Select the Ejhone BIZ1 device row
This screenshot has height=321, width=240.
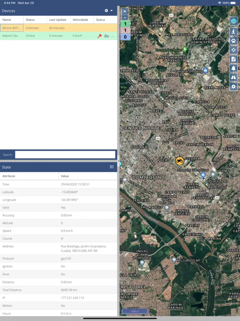click(x=59, y=28)
